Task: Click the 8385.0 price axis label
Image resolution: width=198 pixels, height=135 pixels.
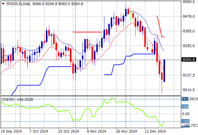Action: pos(189,31)
